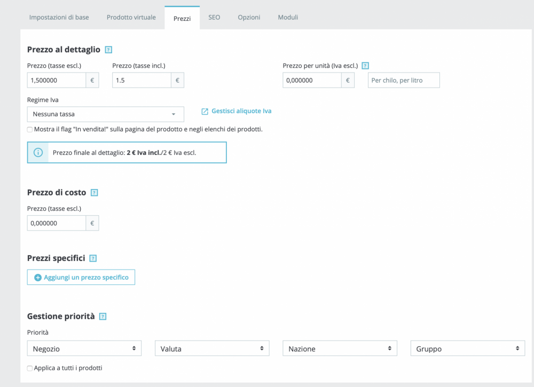Open the Impostazioni di base tab
Image resolution: width=534 pixels, height=387 pixels.
(x=59, y=18)
